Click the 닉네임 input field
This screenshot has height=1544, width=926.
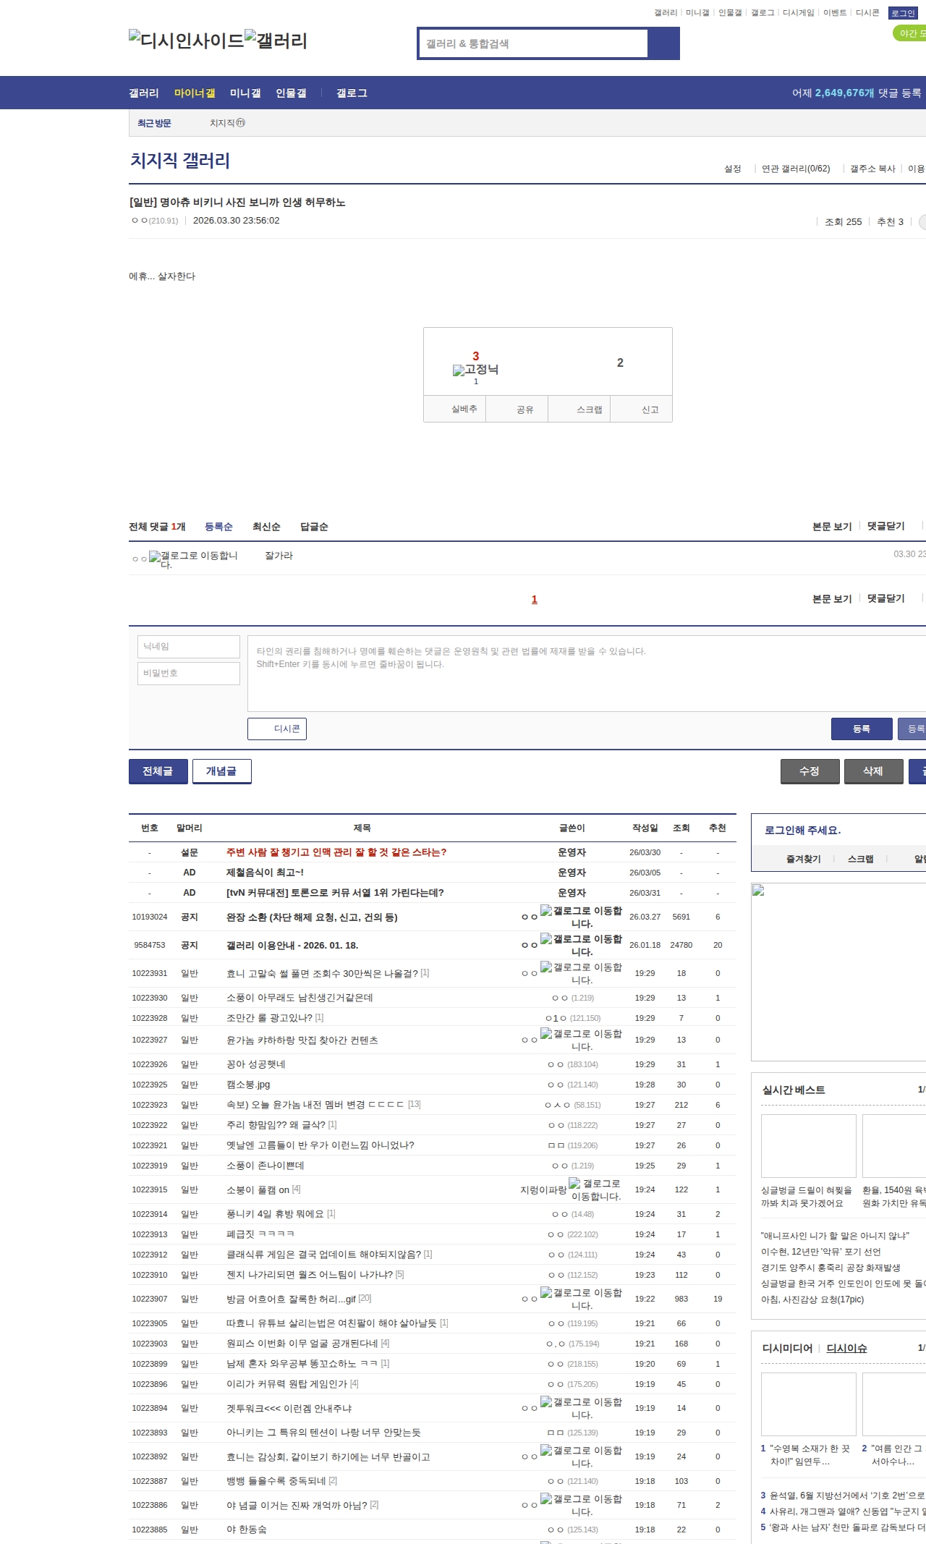coord(189,647)
